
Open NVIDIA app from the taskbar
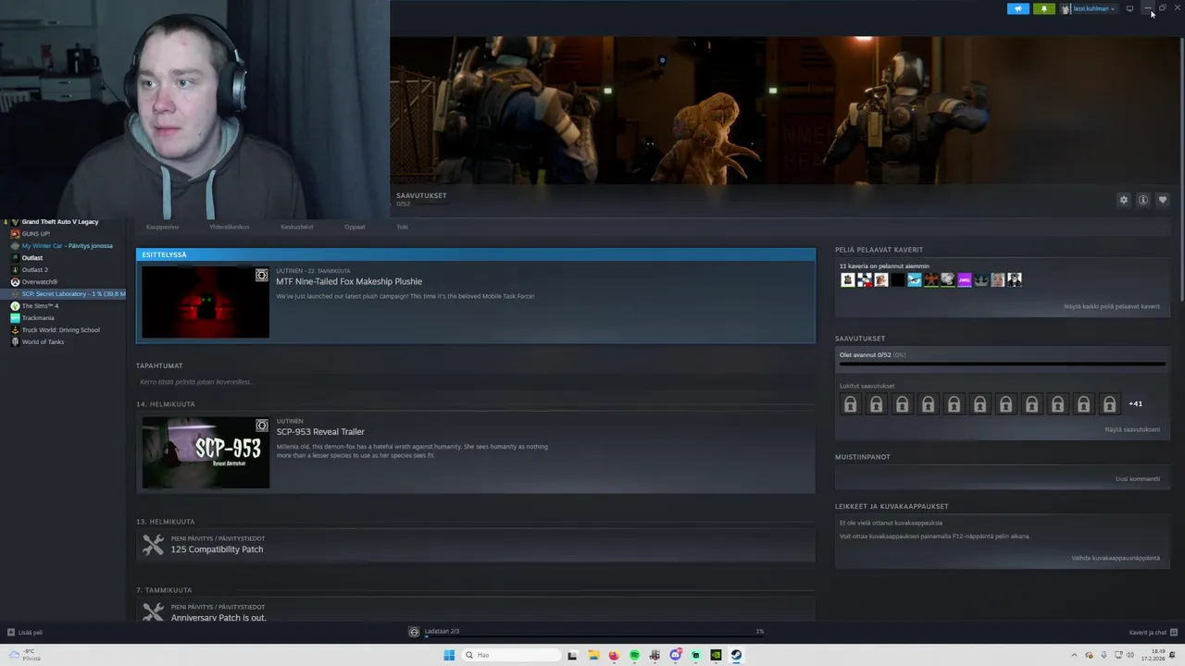click(x=716, y=655)
